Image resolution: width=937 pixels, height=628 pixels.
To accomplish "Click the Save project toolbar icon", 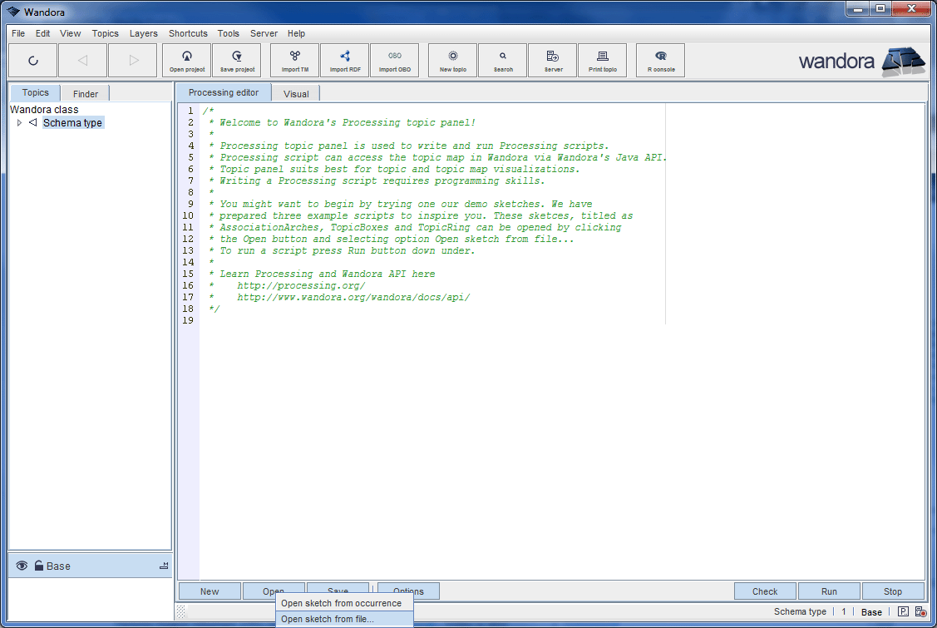I will pos(237,61).
